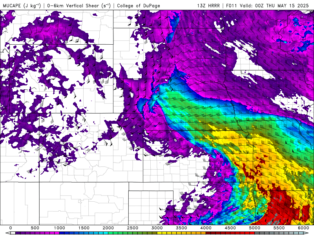Image resolution: width=314 pixels, height=235 pixels.
Task: Click the right arrow cap of the color bar
Action: tap(306, 233)
